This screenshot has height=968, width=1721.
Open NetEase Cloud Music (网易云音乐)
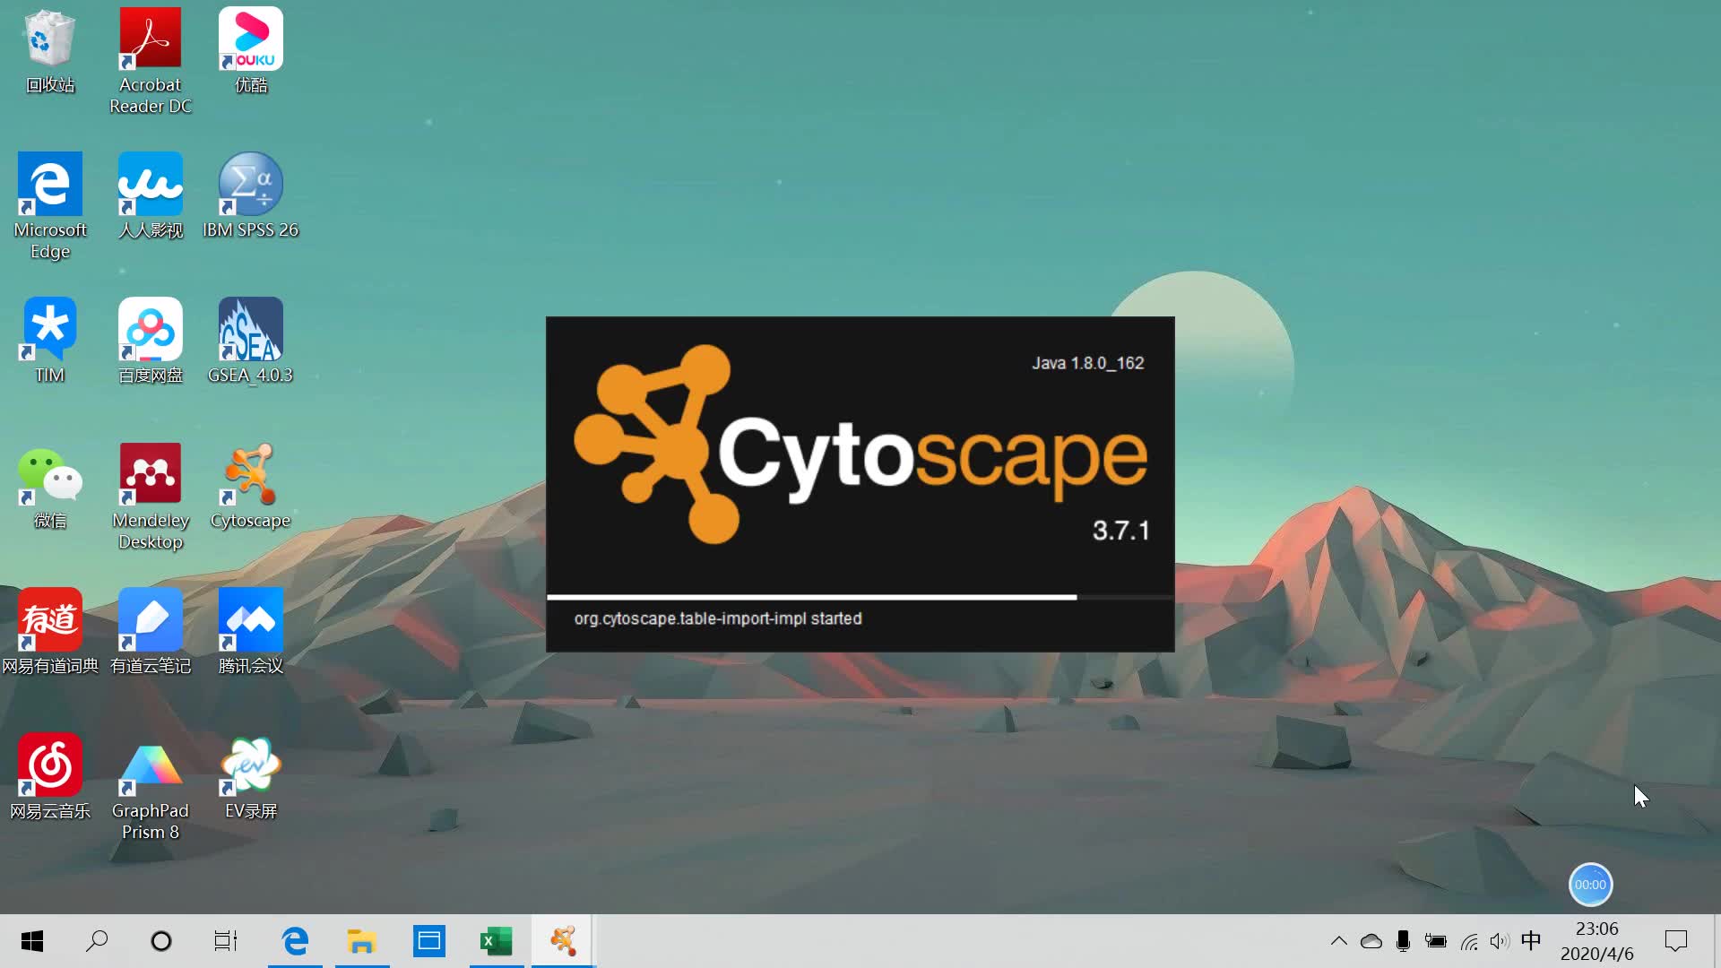pos(49,766)
